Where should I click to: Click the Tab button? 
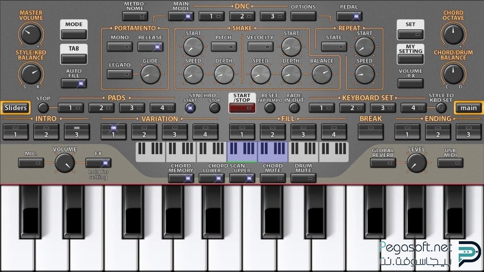74,59
